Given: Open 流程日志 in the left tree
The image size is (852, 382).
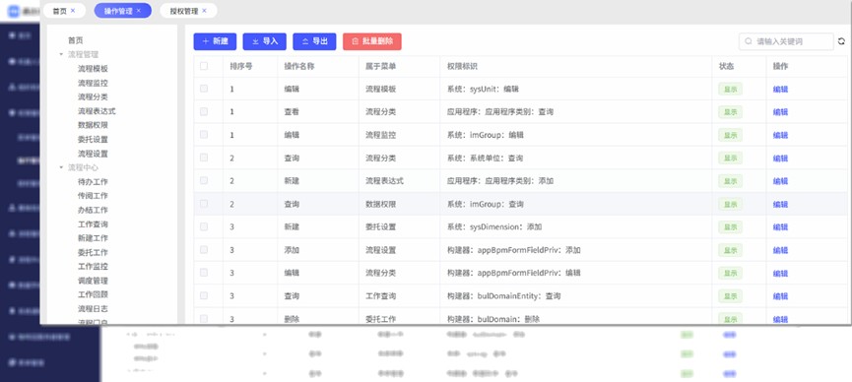Looking at the screenshot, I should pyautogui.click(x=93, y=308).
